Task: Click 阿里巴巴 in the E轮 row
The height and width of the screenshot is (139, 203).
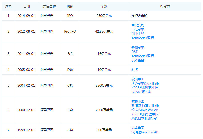Action: (x=47, y=54)
